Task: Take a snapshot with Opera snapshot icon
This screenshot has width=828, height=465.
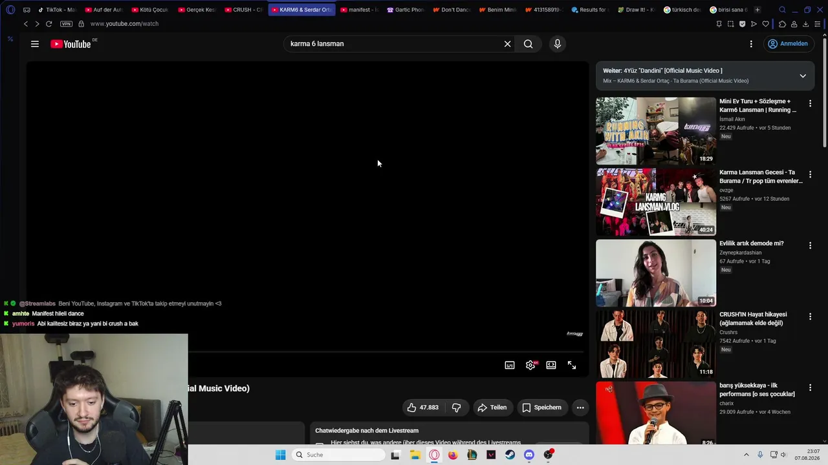Action: (730, 24)
